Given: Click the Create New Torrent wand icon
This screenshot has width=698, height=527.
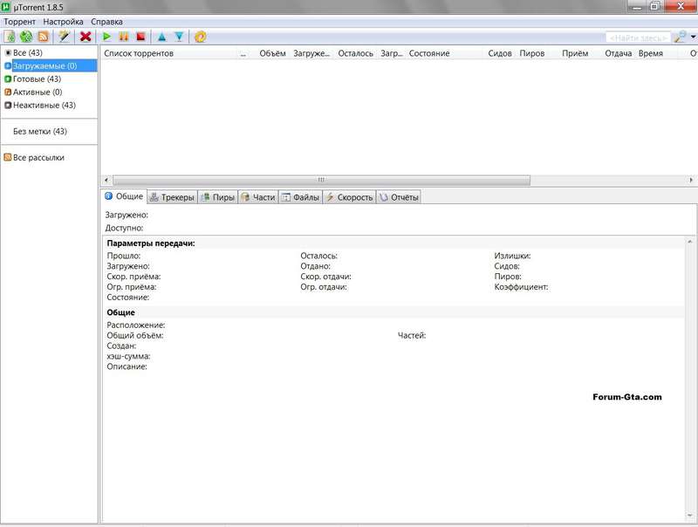Looking at the screenshot, I should pos(64,37).
